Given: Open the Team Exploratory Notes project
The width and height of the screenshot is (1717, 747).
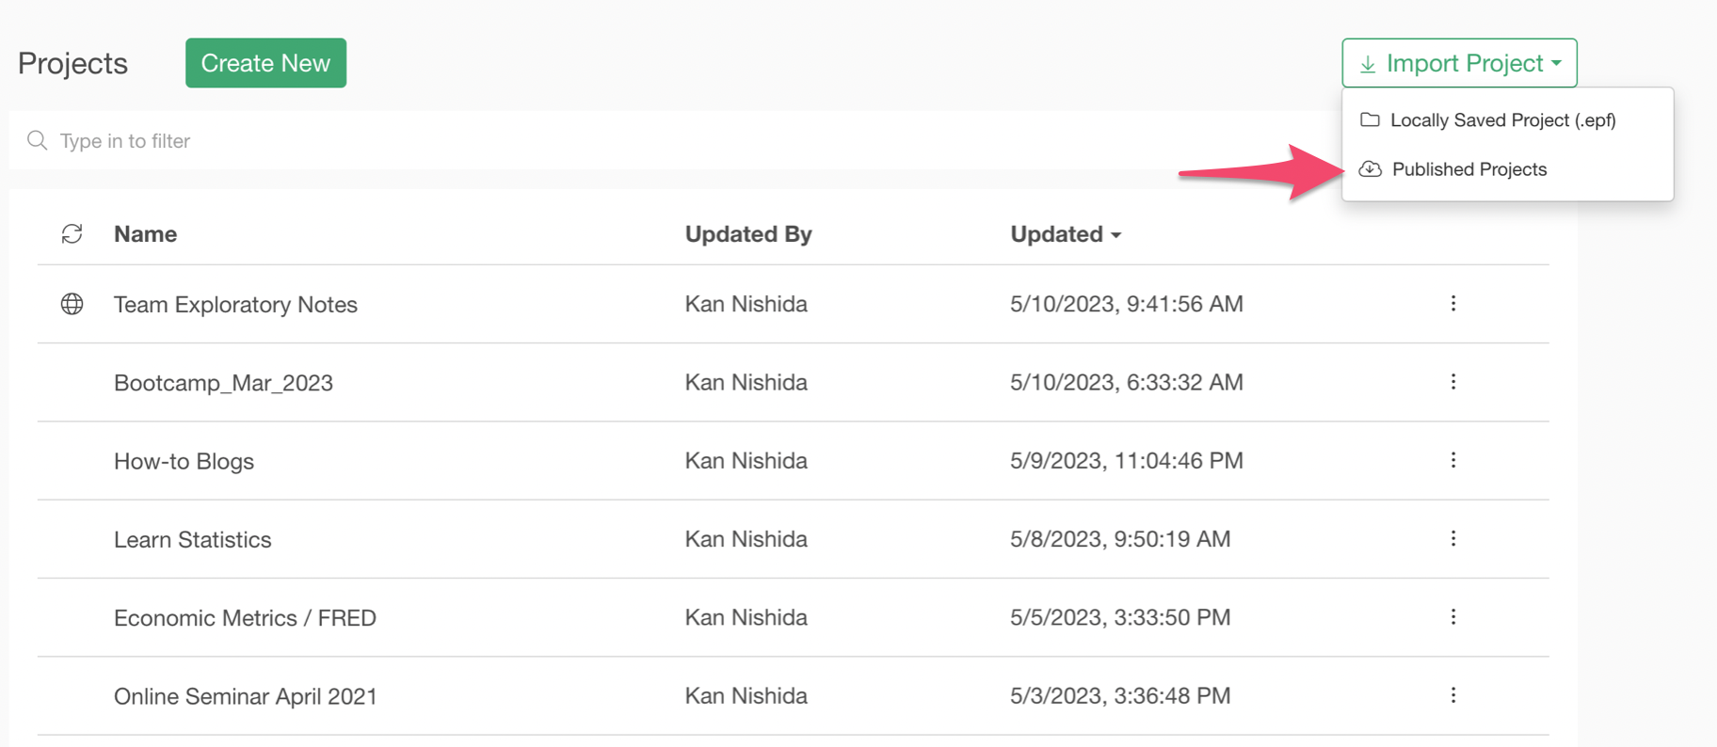Looking at the screenshot, I should [x=235, y=305].
